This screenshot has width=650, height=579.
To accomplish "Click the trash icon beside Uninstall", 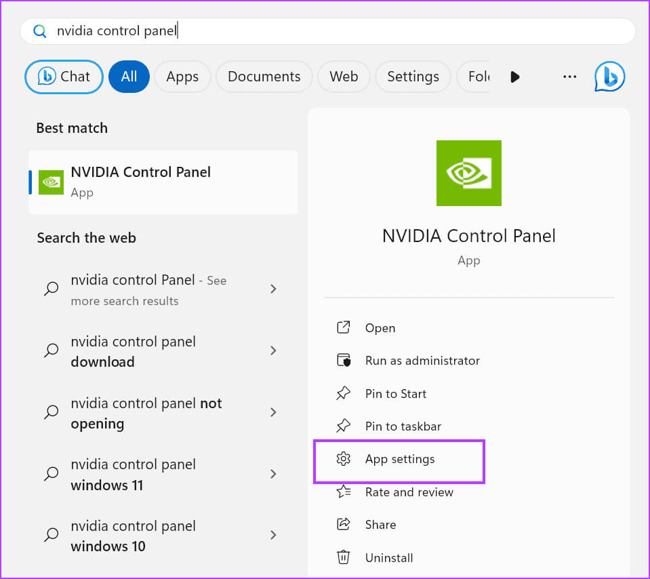I will 343,557.
